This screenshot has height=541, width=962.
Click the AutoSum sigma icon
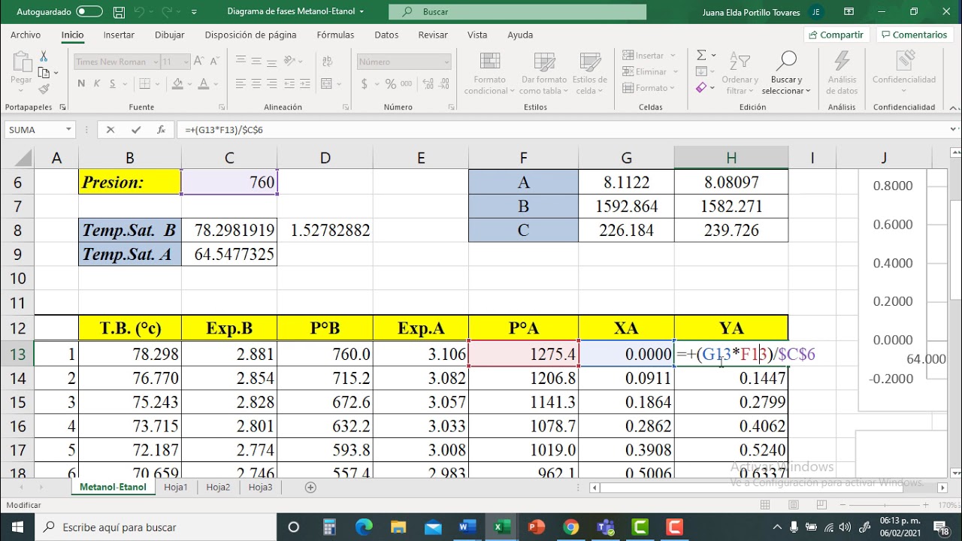pos(701,56)
